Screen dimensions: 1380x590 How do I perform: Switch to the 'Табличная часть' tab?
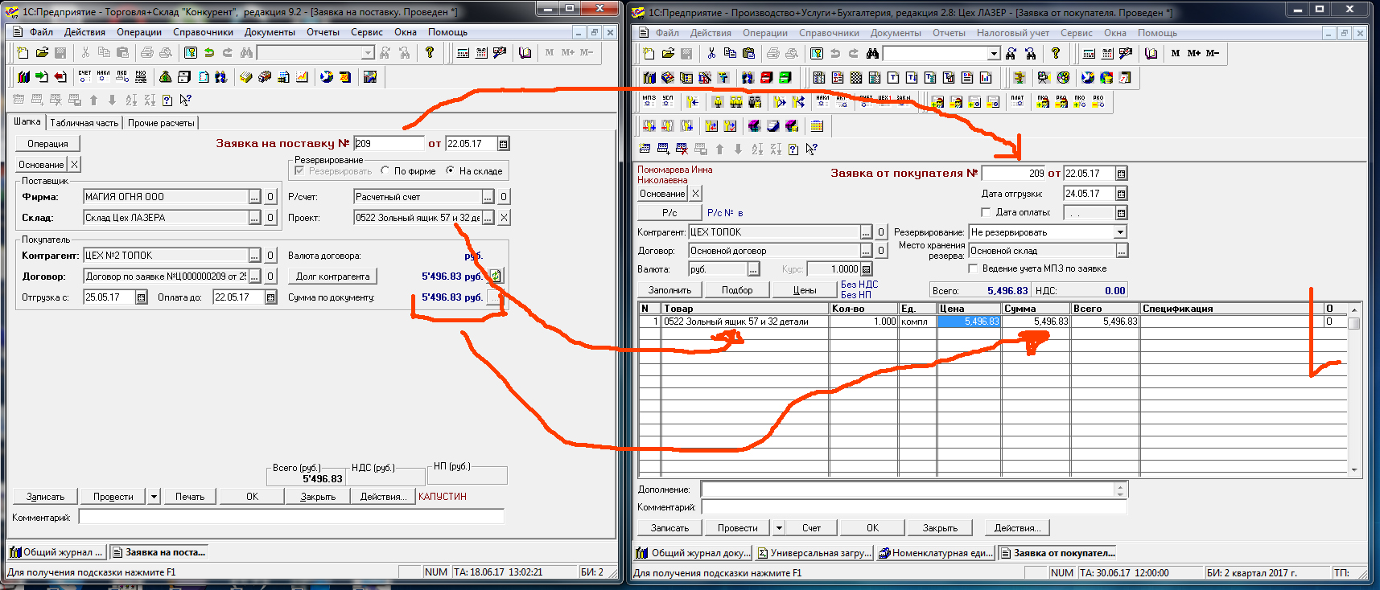coord(84,123)
